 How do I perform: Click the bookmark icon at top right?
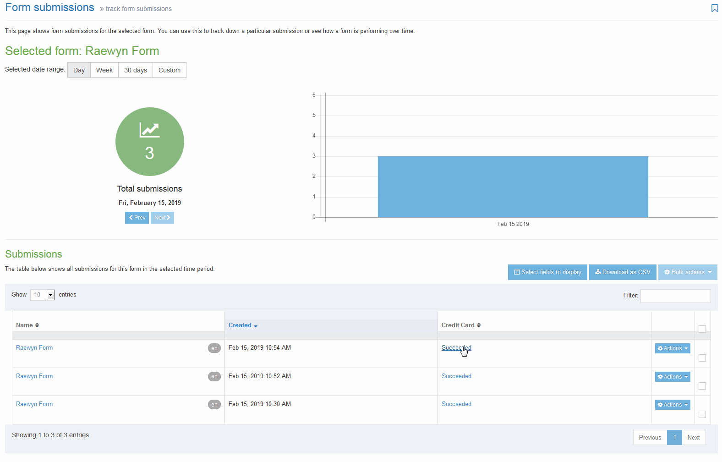[714, 8]
